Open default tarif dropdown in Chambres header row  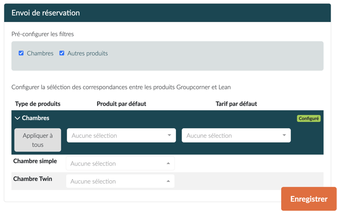click(x=236, y=136)
